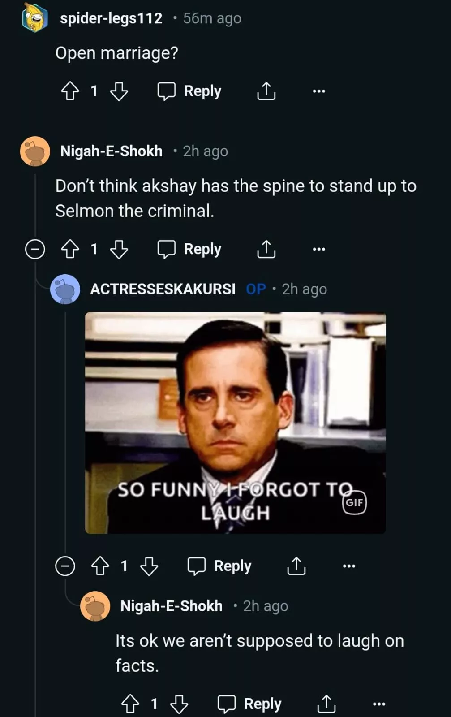Open more options for spider-legs112's comment
The height and width of the screenshot is (717, 451).
[319, 91]
